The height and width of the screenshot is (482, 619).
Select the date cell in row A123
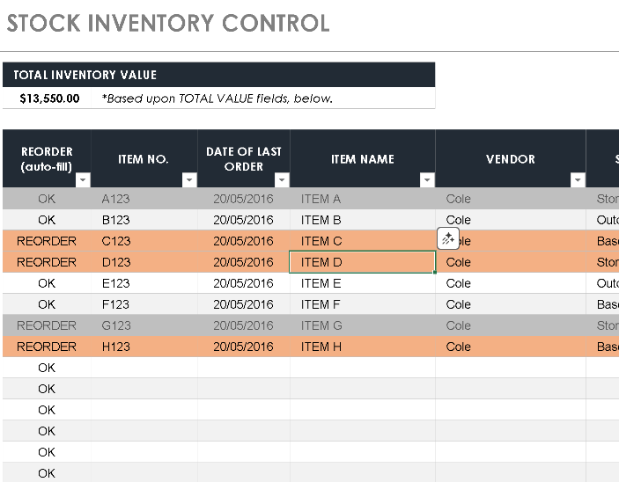(x=244, y=199)
